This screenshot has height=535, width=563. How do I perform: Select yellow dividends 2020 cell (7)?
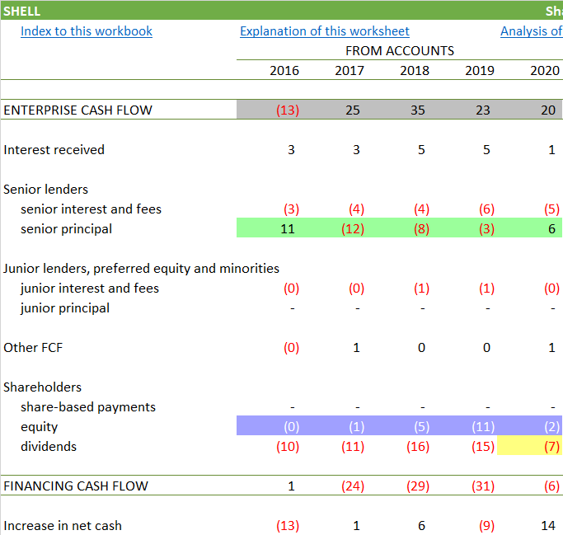pos(530,445)
